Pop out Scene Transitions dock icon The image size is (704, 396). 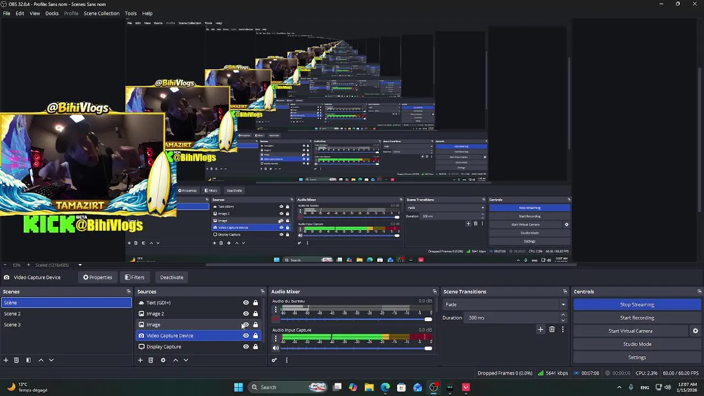coord(565,291)
